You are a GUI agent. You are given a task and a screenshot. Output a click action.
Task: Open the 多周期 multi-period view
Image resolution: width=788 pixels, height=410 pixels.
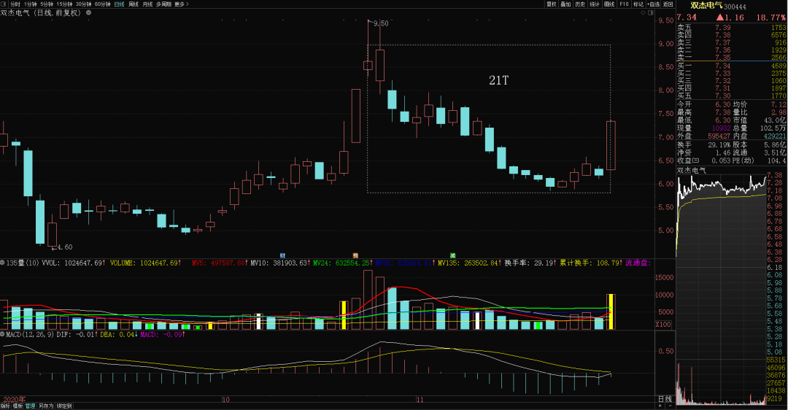pos(163,4)
